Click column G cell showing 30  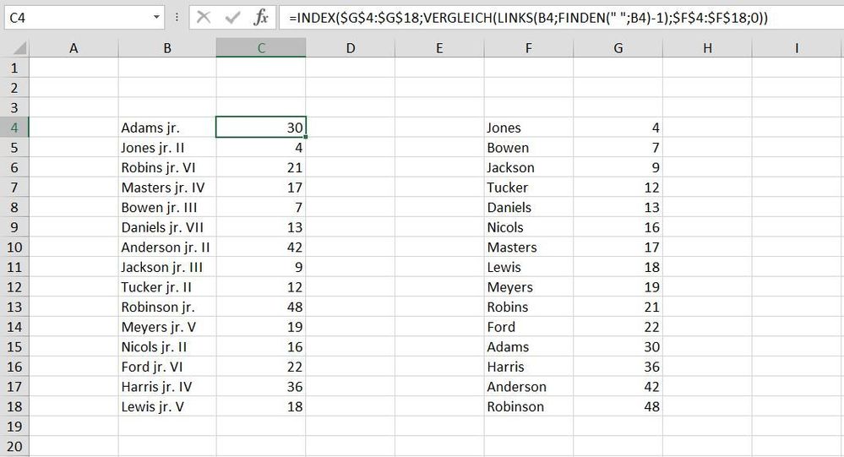coord(618,346)
